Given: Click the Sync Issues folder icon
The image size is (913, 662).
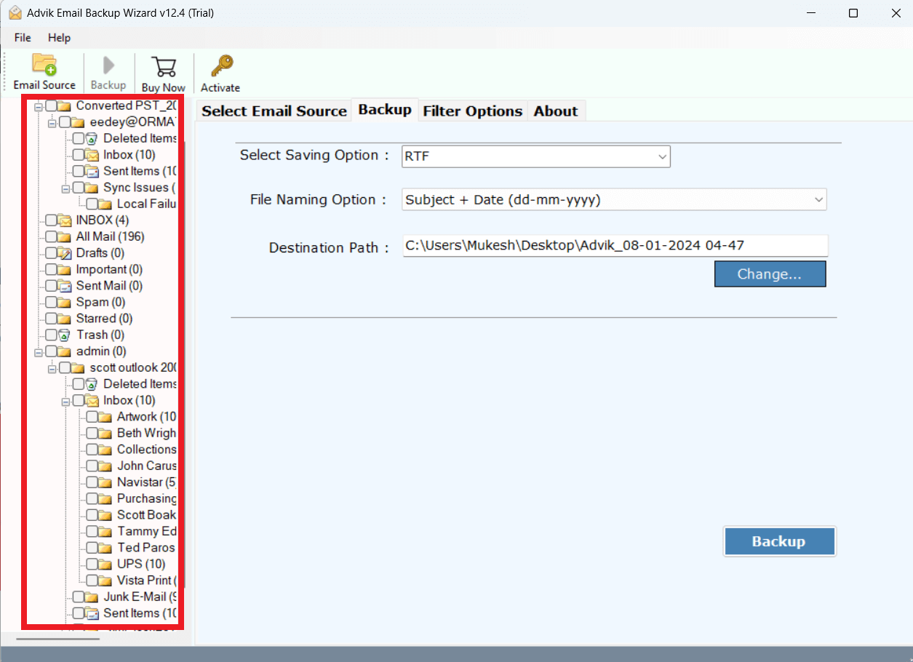Looking at the screenshot, I should (x=92, y=188).
